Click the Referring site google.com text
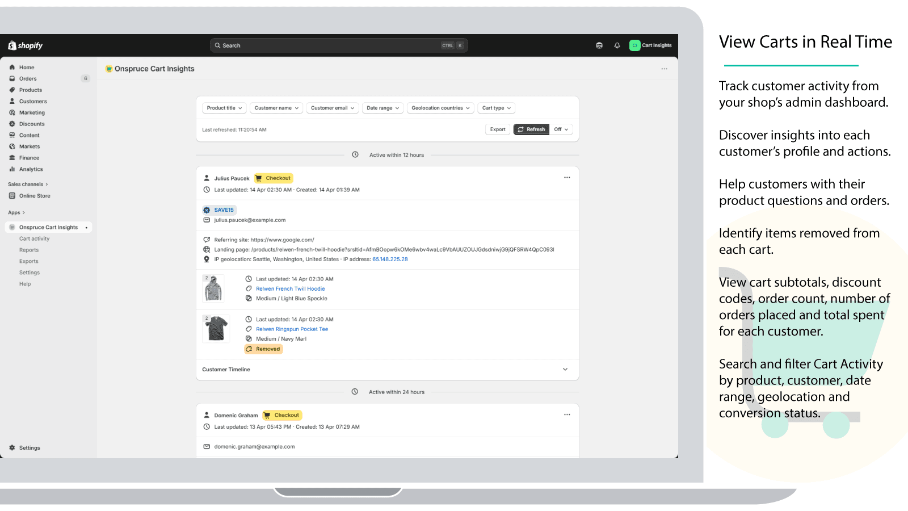This screenshot has height=511, width=908. coord(264,240)
